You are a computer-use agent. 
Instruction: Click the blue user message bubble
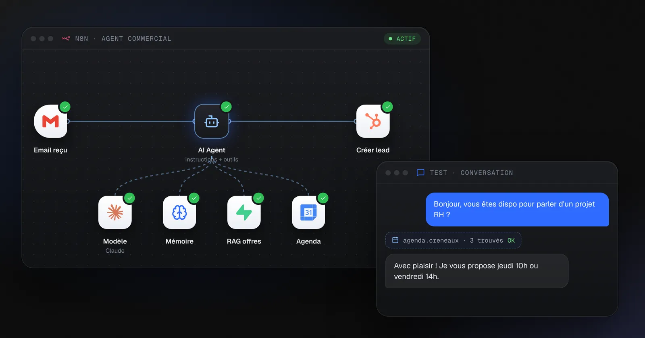coord(517,209)
